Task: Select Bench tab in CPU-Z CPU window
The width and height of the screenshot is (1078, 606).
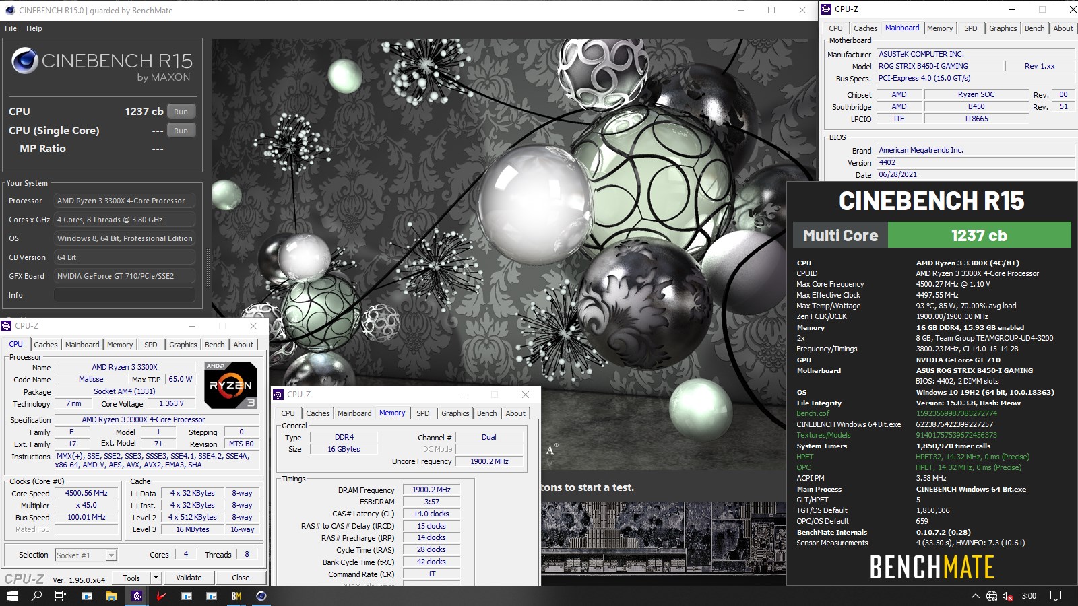Action: point(215,345)
